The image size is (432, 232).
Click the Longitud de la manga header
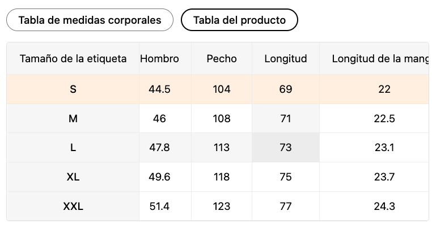pyautogui.click(x=380, y=58)
